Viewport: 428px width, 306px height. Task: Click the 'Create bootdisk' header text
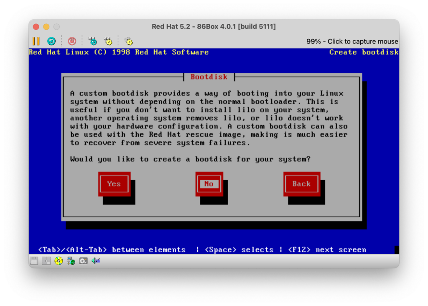364,52
